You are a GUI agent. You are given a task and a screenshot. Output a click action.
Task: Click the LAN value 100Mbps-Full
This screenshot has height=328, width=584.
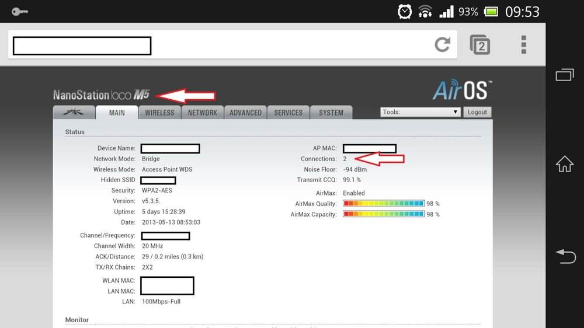coord(161,302)
